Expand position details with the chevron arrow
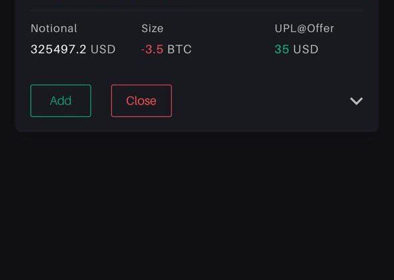 (356, 101)
